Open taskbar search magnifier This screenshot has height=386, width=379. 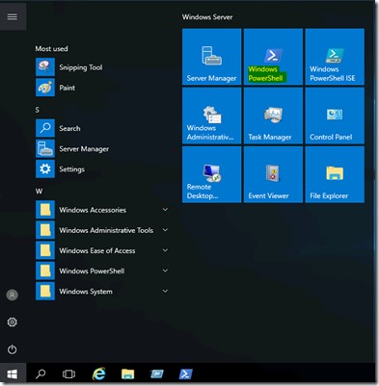click(x=41, y=373)
